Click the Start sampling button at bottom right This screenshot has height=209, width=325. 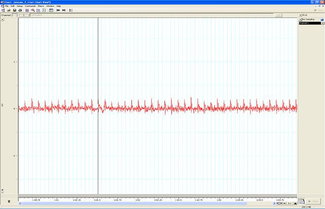(313, 201)
